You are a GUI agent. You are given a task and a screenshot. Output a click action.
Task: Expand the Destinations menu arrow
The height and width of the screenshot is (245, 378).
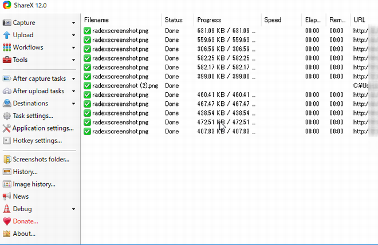pyautogui.click(x=73, y=104)
